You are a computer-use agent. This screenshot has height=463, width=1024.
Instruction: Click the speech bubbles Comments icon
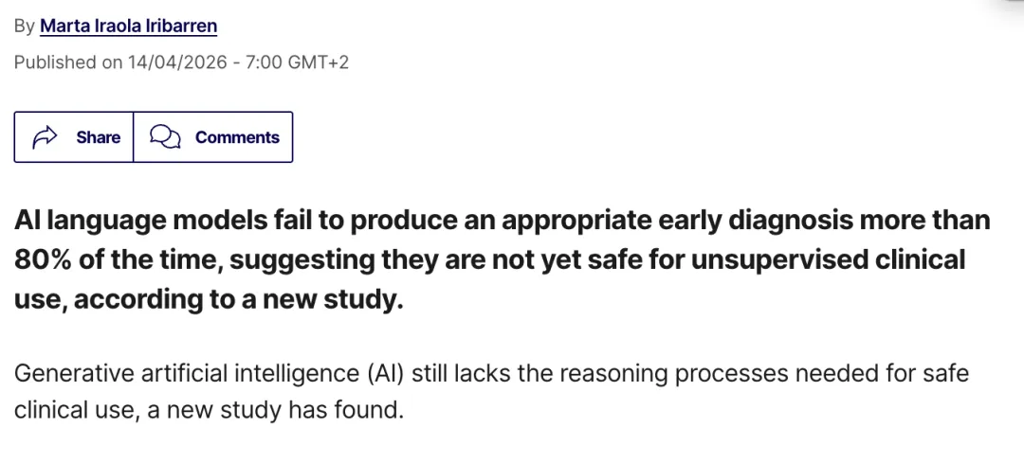[165, 137]
